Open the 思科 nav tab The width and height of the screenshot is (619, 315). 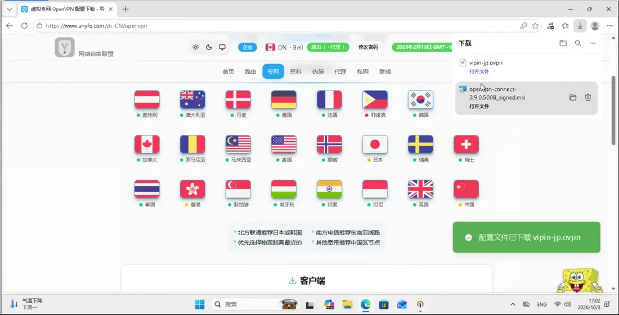[295, 71]
